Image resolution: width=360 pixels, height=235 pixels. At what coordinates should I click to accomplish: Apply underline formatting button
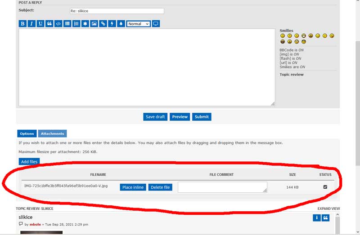click(x=40, y=24)
